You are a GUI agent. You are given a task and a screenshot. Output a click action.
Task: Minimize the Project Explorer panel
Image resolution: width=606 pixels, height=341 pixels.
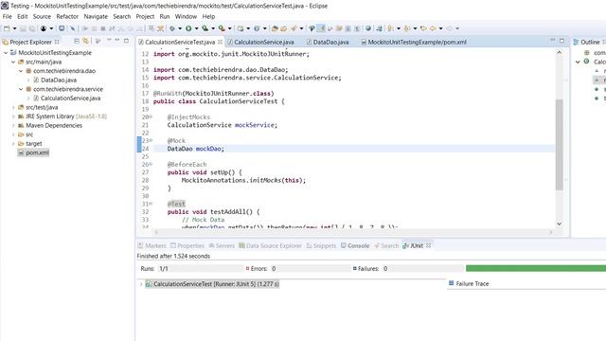point(117,40)
